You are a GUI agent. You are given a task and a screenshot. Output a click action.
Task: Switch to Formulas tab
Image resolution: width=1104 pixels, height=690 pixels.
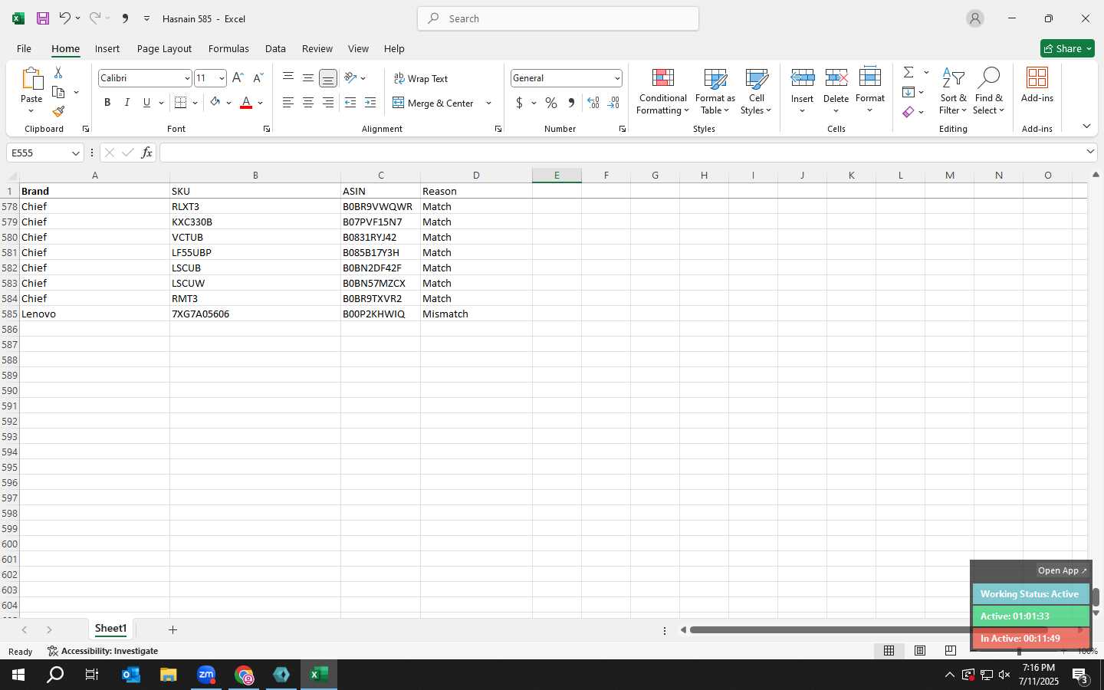pos(228,48)
